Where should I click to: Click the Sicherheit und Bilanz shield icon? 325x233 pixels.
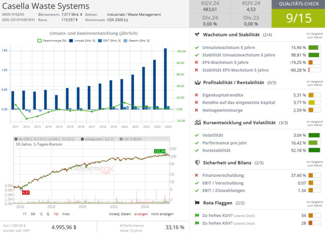(x=197, y=162)
